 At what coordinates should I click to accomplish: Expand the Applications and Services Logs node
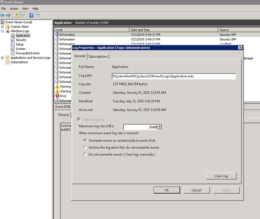(x=2, y=58)
